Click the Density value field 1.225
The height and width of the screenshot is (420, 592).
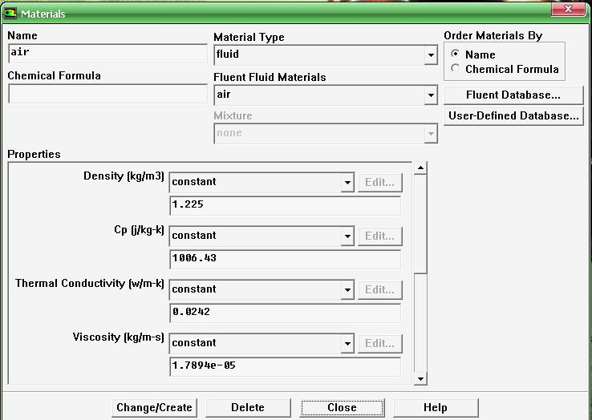285,205
